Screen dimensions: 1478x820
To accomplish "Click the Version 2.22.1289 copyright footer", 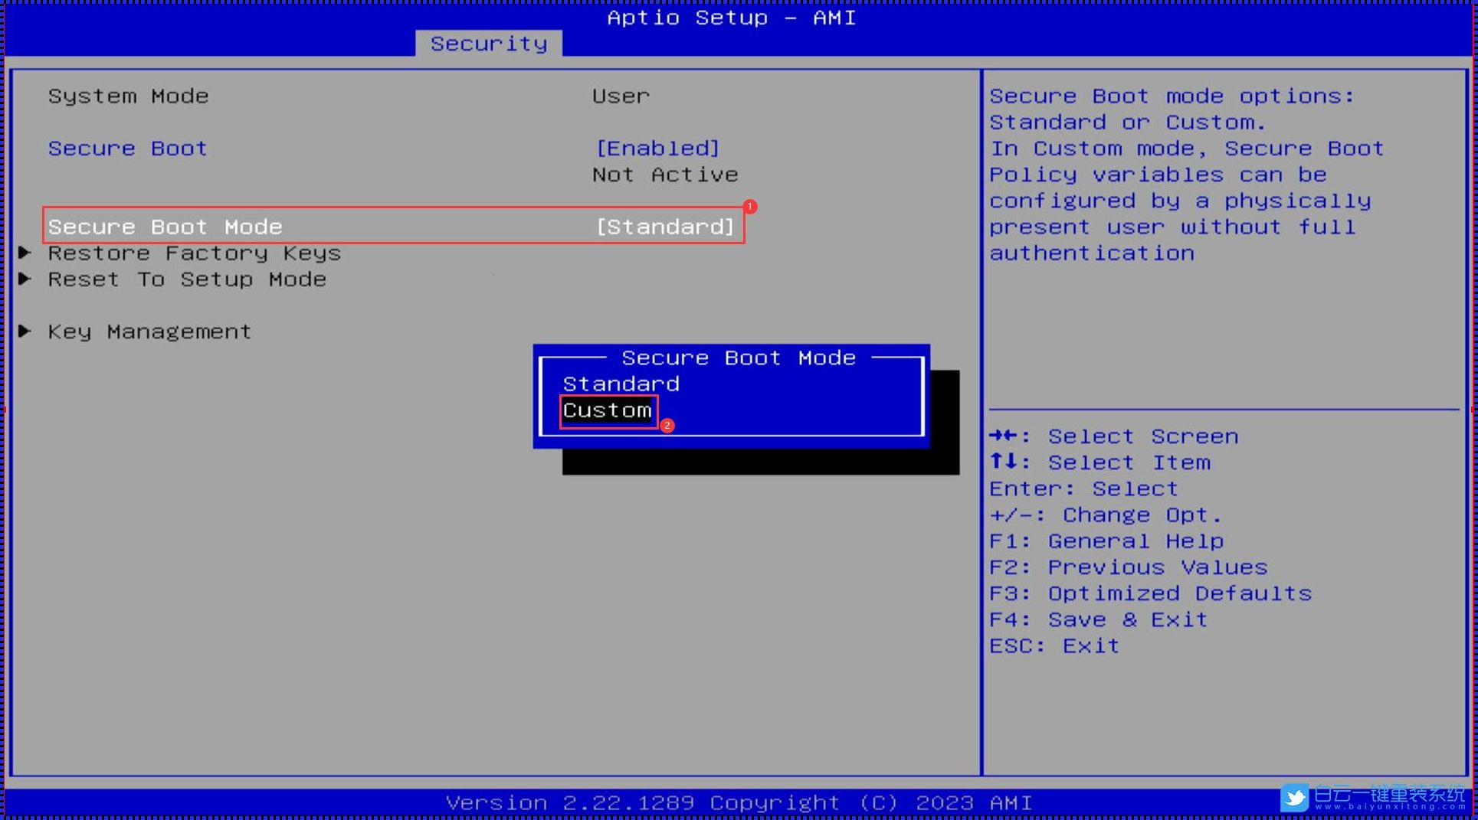I will [x=739, y=803].
